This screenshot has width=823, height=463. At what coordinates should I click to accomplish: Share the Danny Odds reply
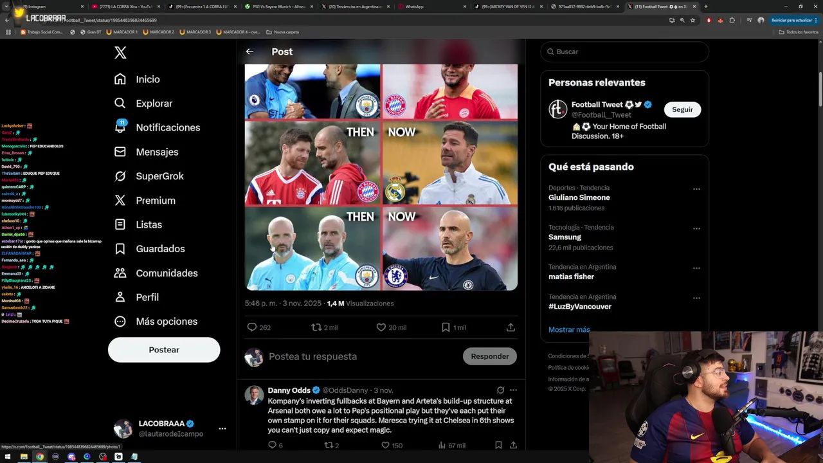pyautogui.click(x=513, y=445)
